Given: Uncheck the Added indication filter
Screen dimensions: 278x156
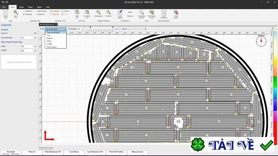Looking at the screenshot, I should (x=62, y=11).
